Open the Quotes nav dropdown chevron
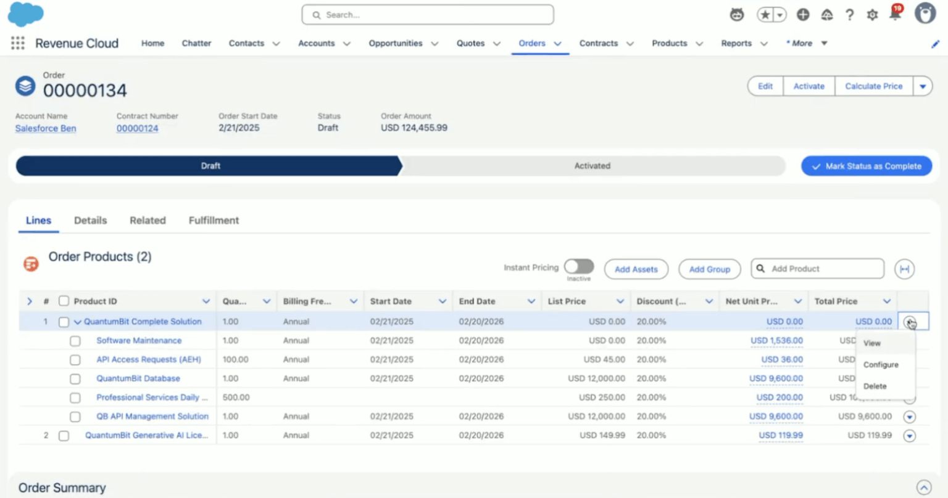The image size is (948, 498). (x=496, y=44)
